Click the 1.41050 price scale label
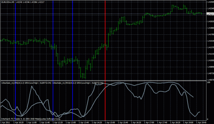The width and height of the screenshot is (214, 124). click(211, 60)
